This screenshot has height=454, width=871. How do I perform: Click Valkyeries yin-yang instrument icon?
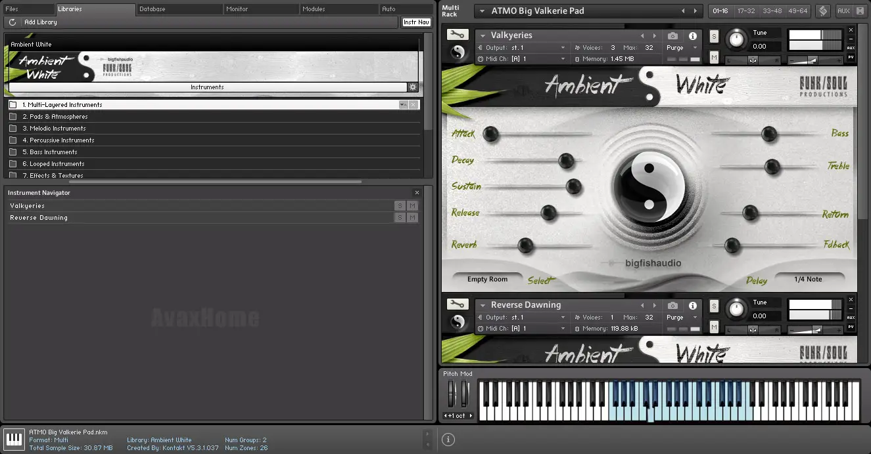458,52
